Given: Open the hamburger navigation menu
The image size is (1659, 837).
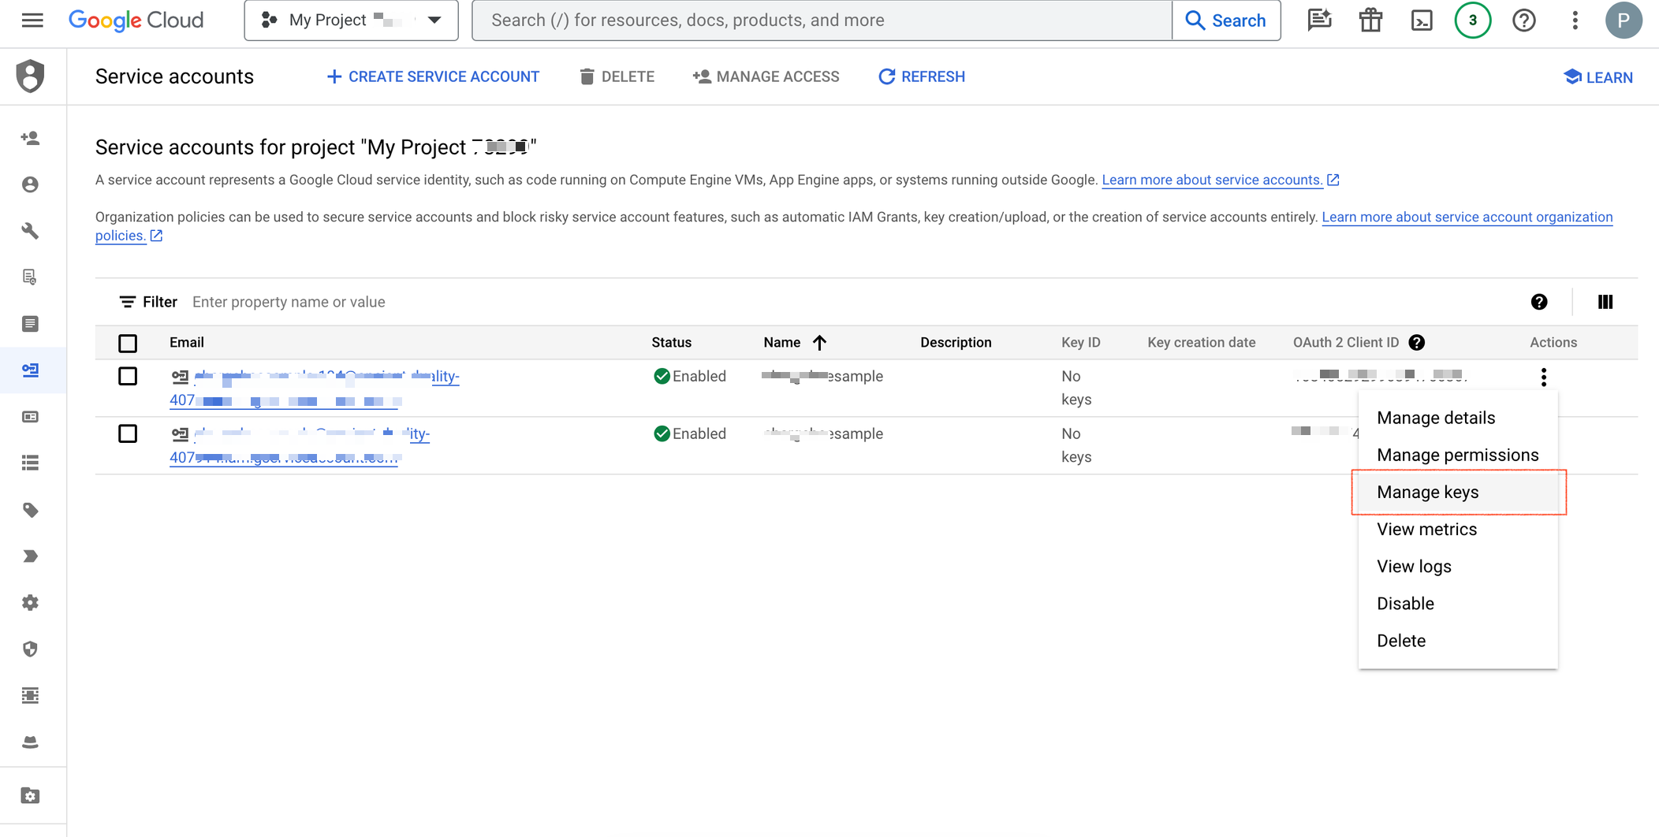Looking at the screenshot, I should click(x=32, y=20).
